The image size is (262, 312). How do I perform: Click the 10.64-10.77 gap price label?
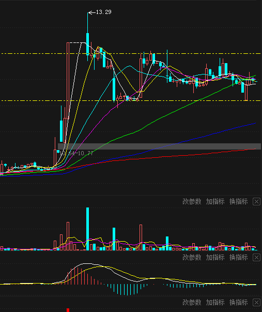76,154
